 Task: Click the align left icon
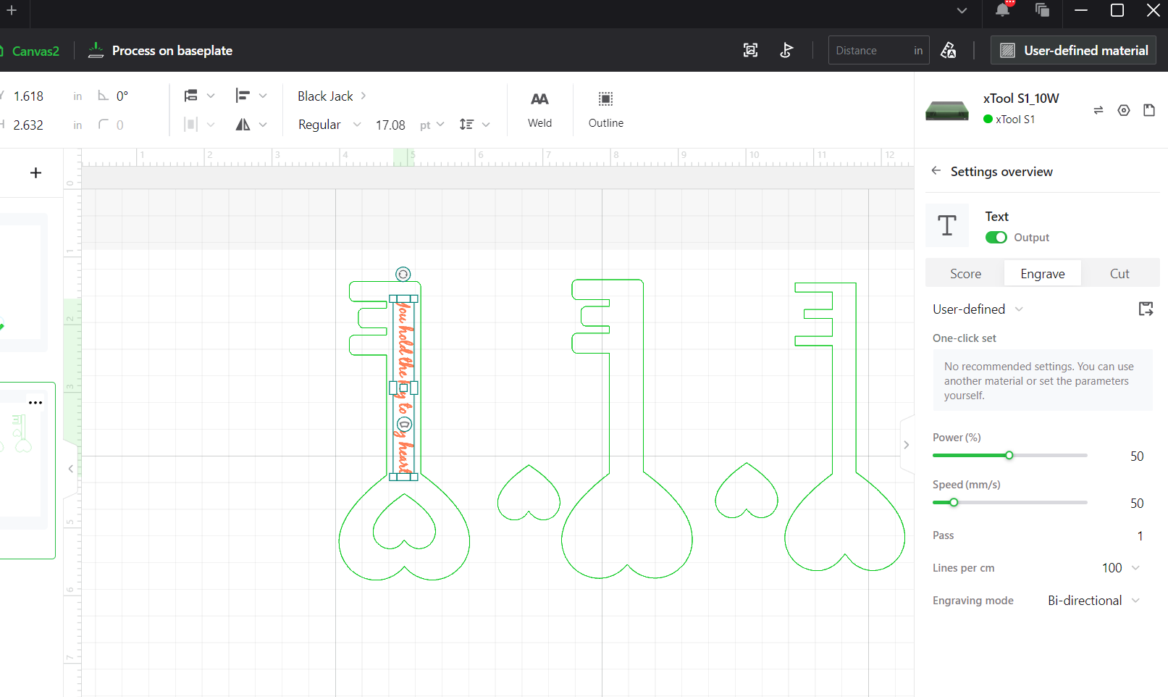(243, 96)
